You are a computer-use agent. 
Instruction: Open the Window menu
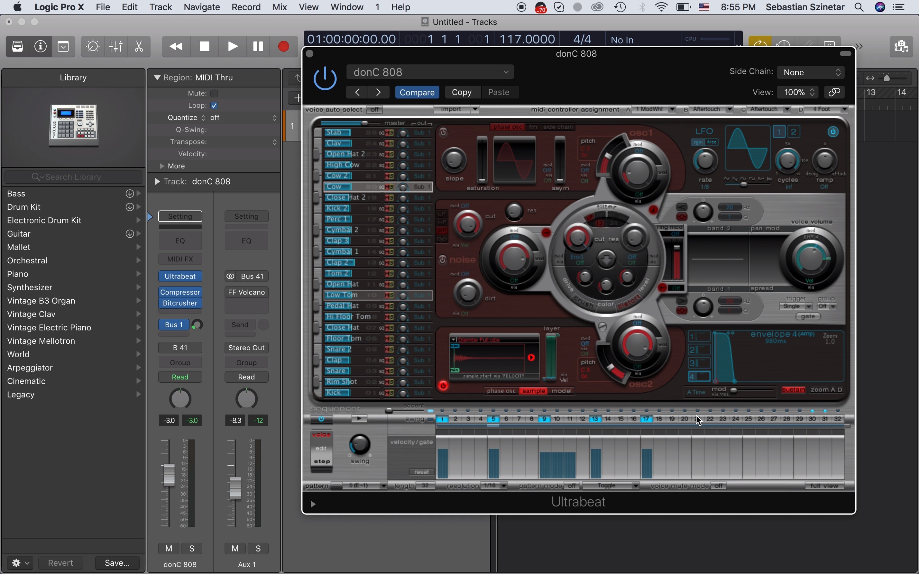(x=347, y=7)
